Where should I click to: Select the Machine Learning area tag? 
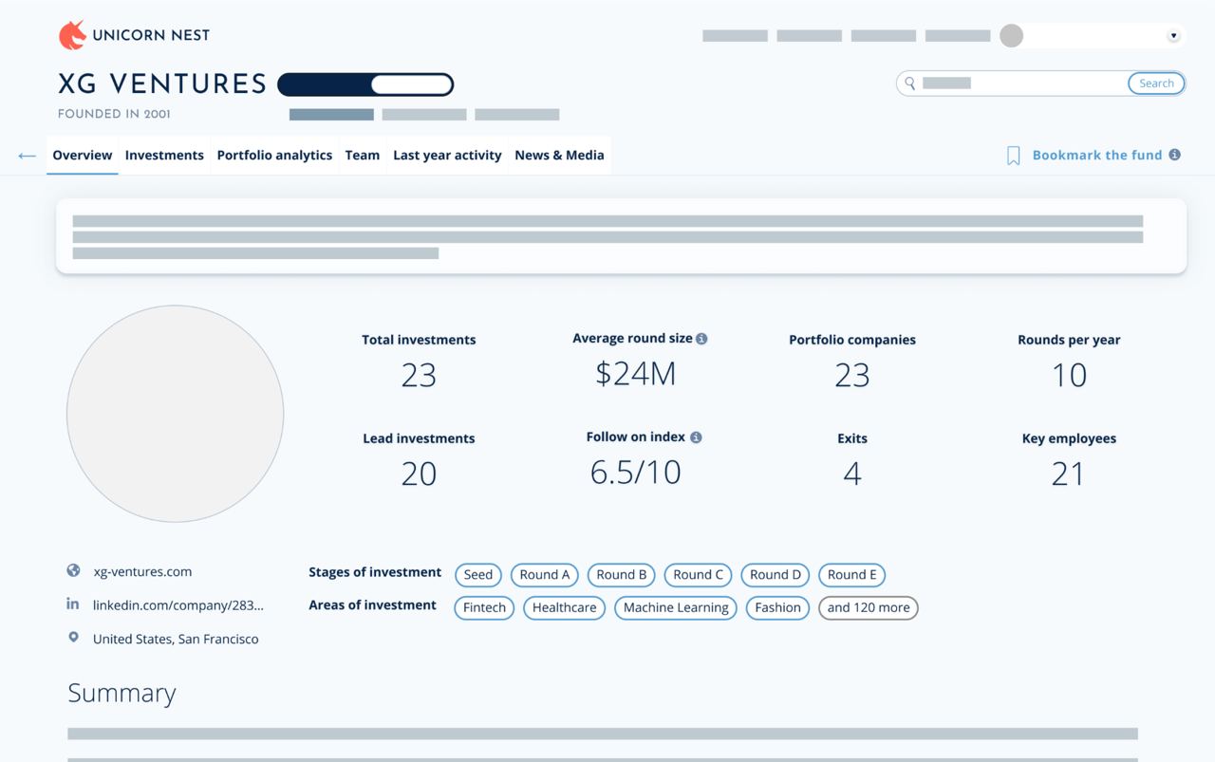tap(676, 607)
